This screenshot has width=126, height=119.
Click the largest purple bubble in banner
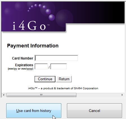64,18
